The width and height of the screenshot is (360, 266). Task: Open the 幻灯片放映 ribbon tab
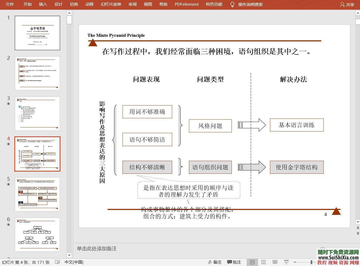click(111, 4)
